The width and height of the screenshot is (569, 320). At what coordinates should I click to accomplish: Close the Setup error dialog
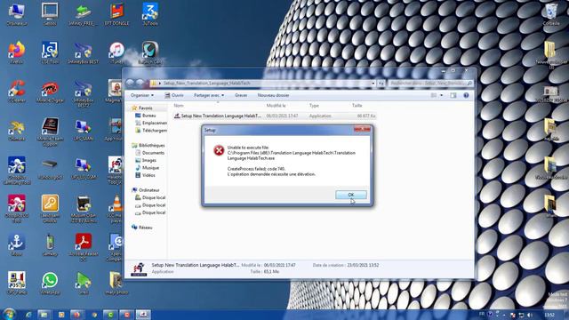tap(362, 129)
